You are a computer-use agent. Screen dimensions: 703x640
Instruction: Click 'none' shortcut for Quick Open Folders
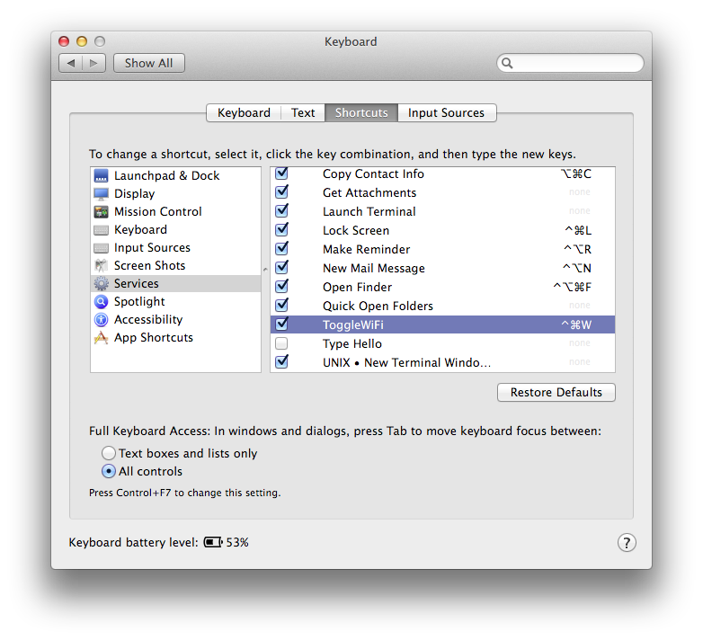[x=580, y=306]
